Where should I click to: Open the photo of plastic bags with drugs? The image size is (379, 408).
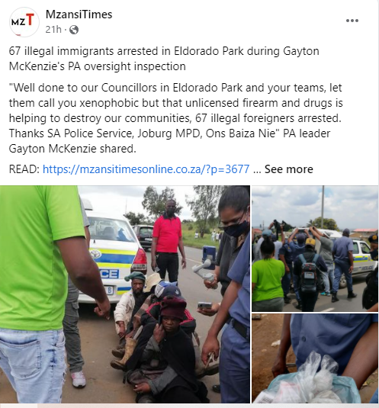(315, 358)
